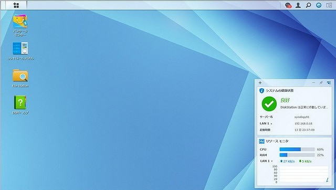Click システムの健康状態 widget title
The height and width of the screenshot is (190, 336).
coord(280,91)
